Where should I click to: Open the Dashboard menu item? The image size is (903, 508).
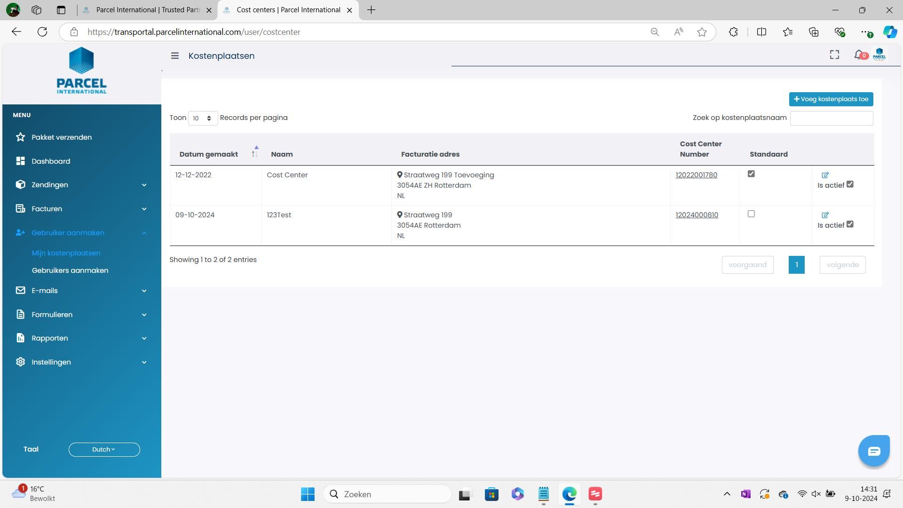click(x=51, y=161)
